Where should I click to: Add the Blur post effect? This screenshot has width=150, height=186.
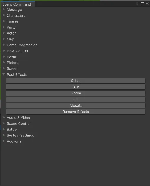(76, 87)
